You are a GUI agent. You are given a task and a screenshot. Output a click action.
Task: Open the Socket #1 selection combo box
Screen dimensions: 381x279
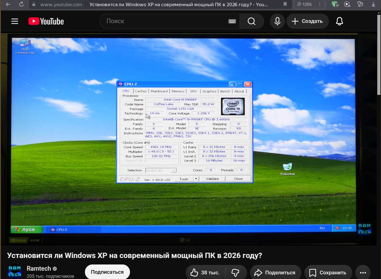tap(161, 170)
